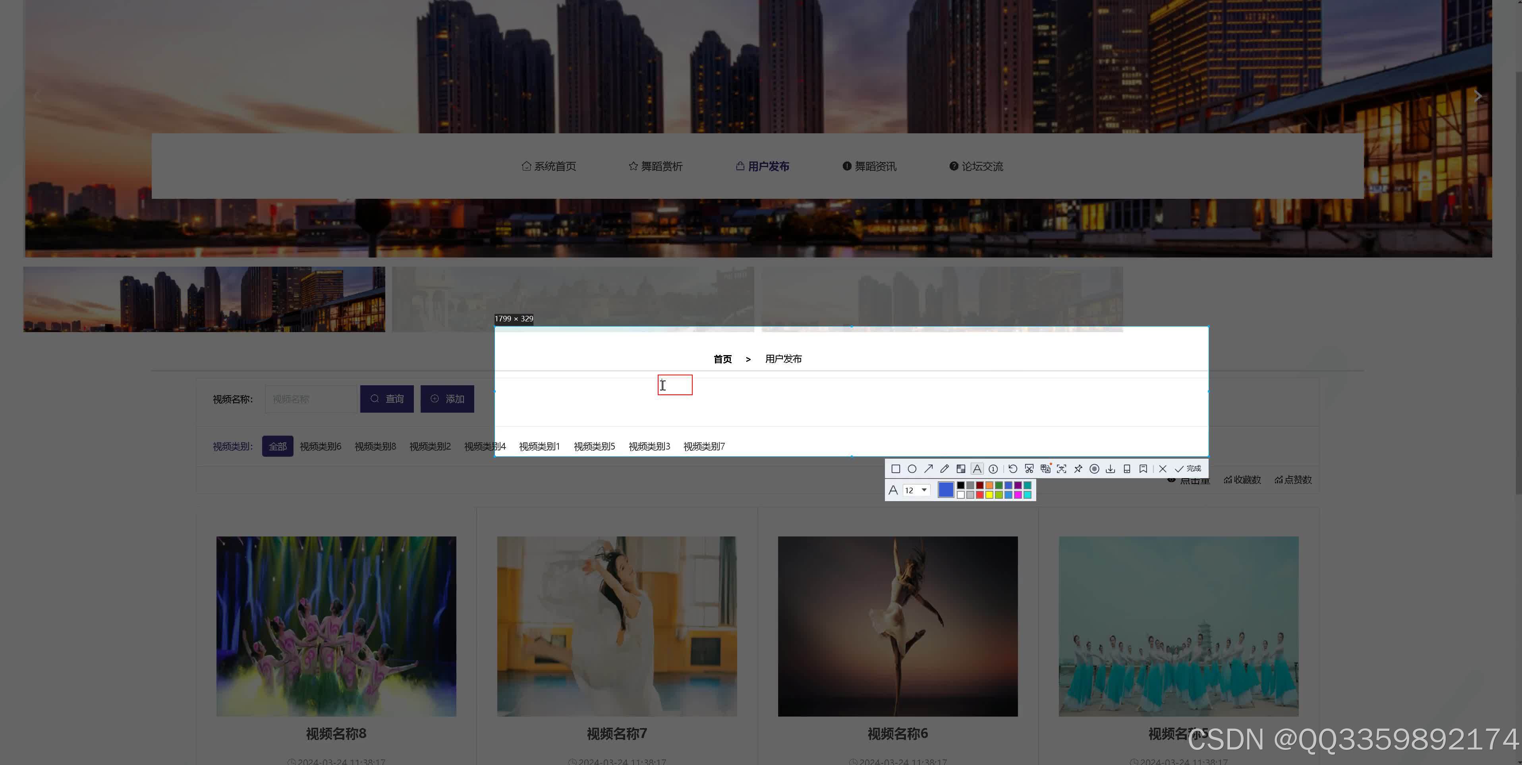Screen dimensions: 1522x765
Task: Click 完成 to finish the screenshot
Action: click(1188, 469)
